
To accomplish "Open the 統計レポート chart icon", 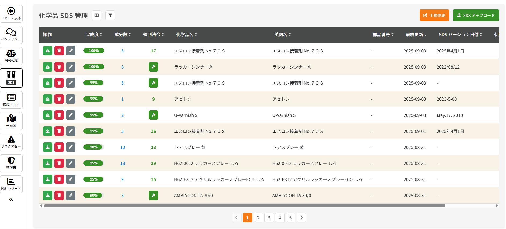I will [11, 182].
